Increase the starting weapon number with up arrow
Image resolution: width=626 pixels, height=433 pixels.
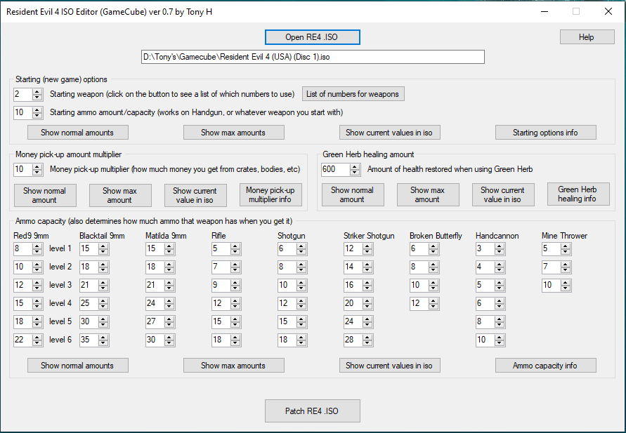pyautogui.click(x=37, y=91)
